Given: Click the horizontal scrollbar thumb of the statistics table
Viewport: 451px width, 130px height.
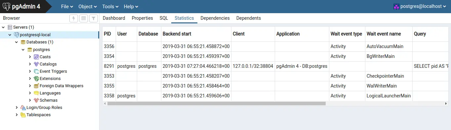Looking at the screenshot, I should (216, 103).
